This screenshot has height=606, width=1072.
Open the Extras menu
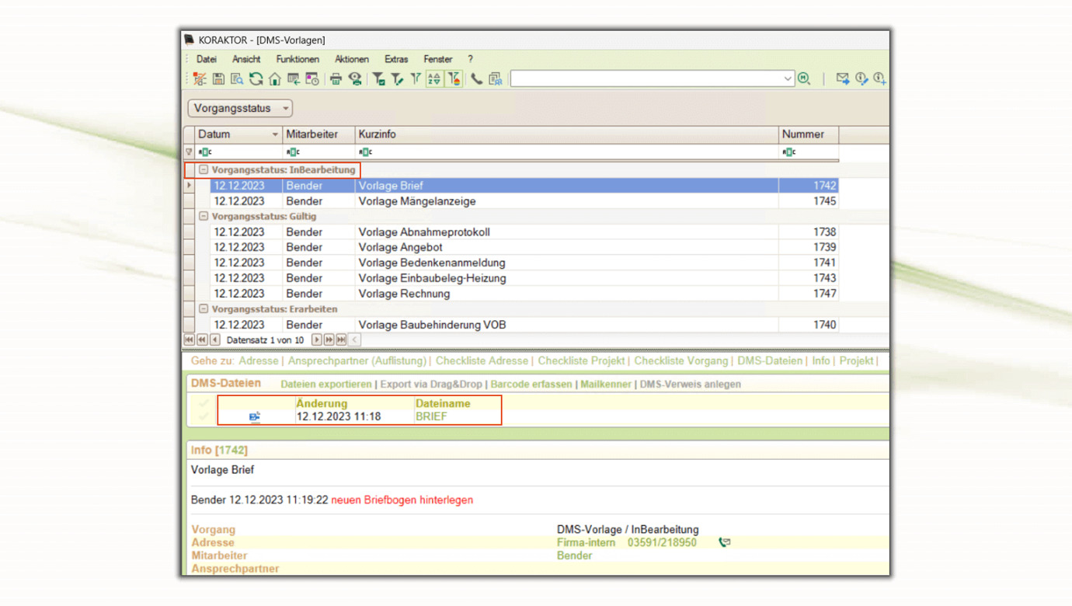(395, 59)
